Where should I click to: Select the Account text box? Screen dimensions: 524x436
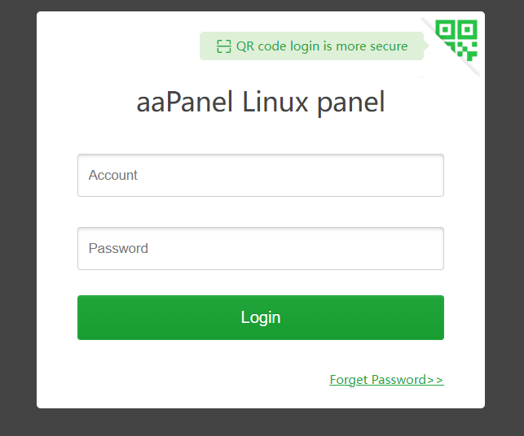261,175
